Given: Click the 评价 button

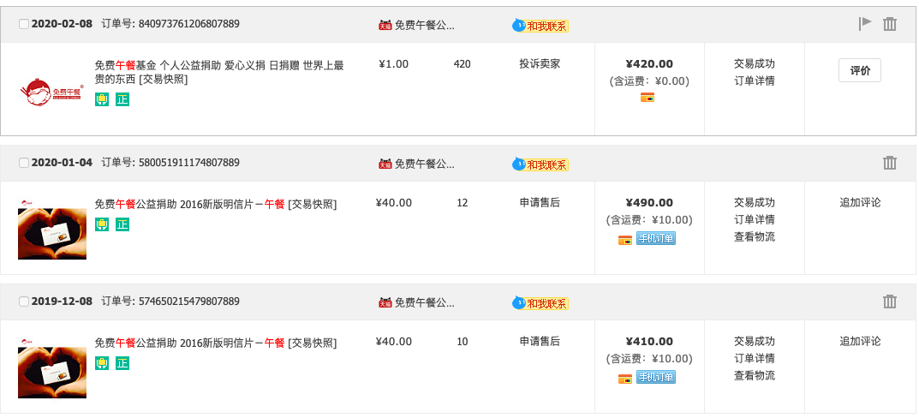Looking at the screenshot, I should point(860,70).
